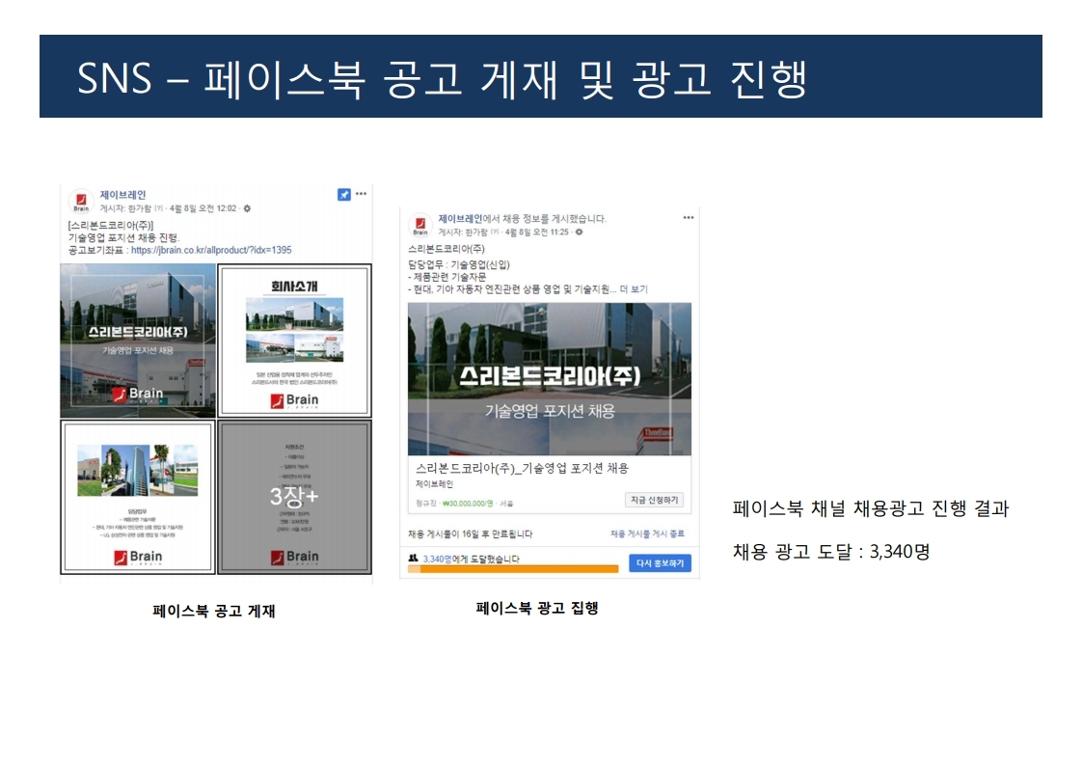Click the J Brain profile avatar on left post
The width and height of the screenshot is (1082, 765).
click(81, 202)
